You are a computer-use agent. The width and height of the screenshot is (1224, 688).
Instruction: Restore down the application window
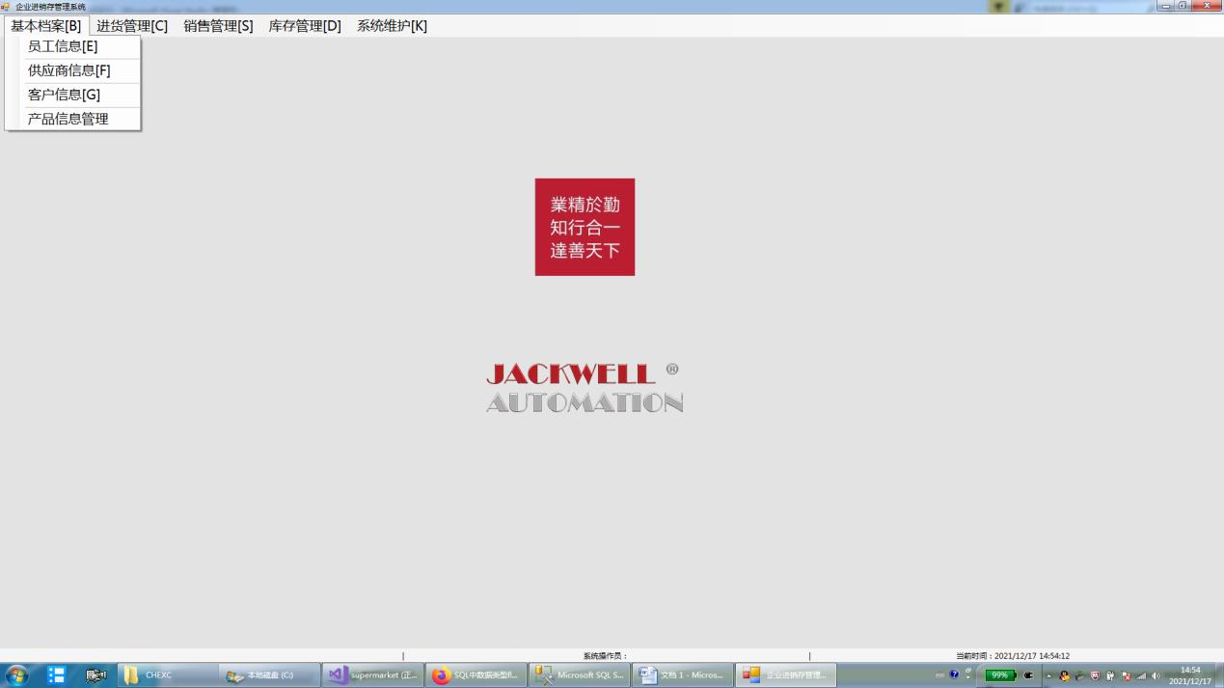[x=1184, y=6]
